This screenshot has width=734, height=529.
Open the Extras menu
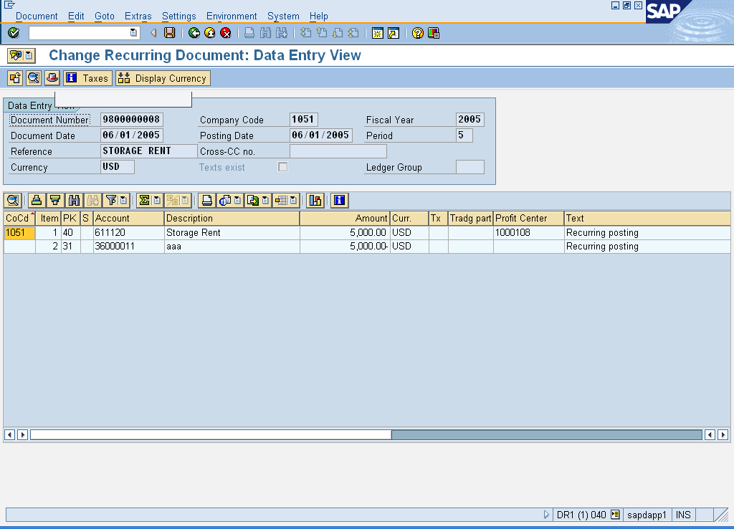click(x=138, y=16)
